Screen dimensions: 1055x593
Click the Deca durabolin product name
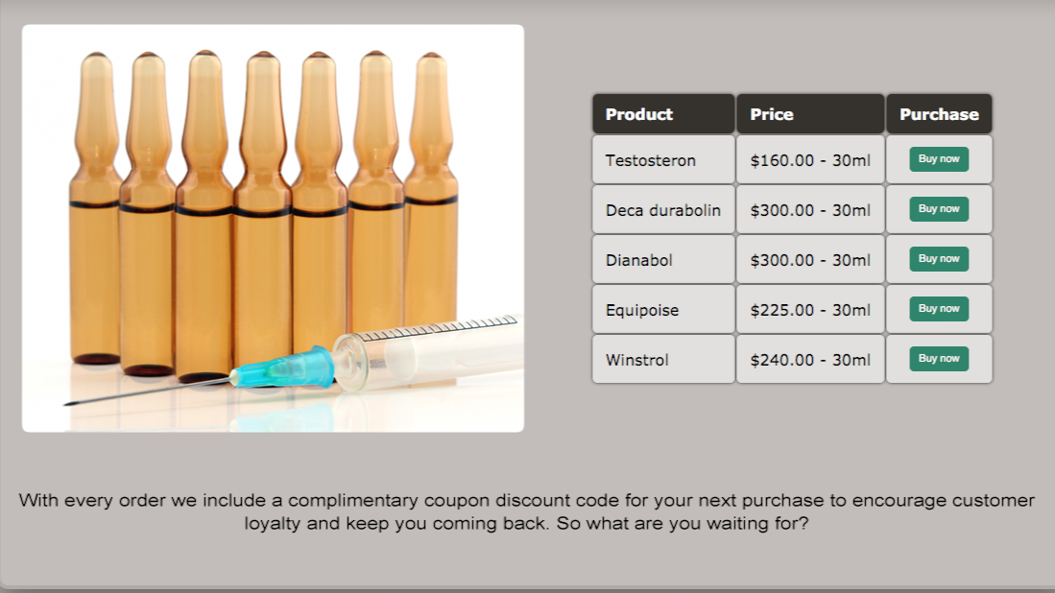[x=662, y=210]
